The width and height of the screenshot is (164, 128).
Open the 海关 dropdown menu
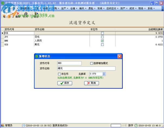[83, 8]
